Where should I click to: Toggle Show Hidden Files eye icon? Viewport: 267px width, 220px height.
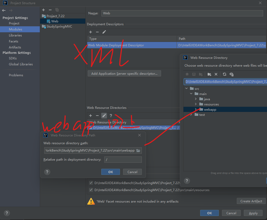click(231, 74)
